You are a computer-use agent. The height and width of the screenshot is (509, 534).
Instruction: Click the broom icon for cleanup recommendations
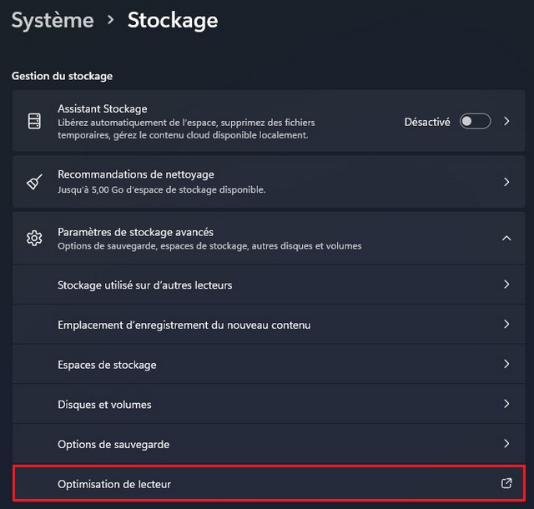point(34,182)
